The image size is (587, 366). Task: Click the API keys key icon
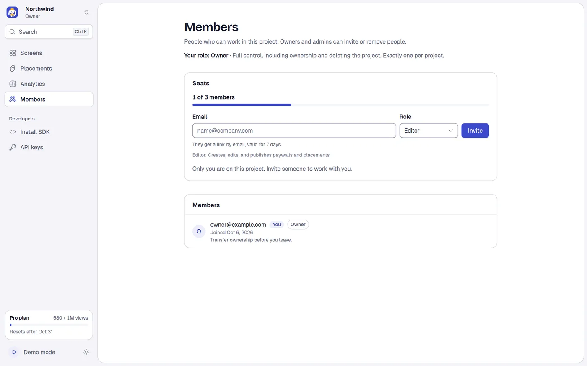coord(13,147)
